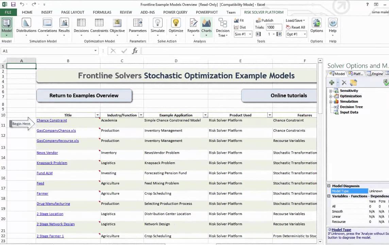
Task: Open the Name Box dropdown arrow
Action: tap(96, 51)
